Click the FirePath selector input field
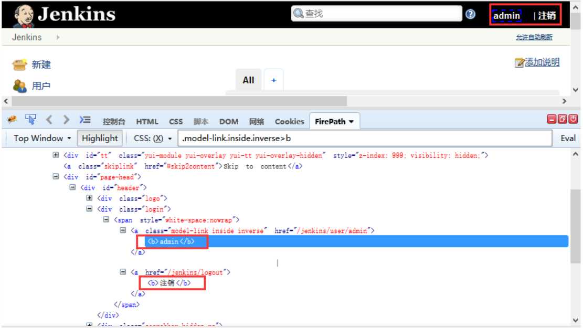 coord(365,139)
